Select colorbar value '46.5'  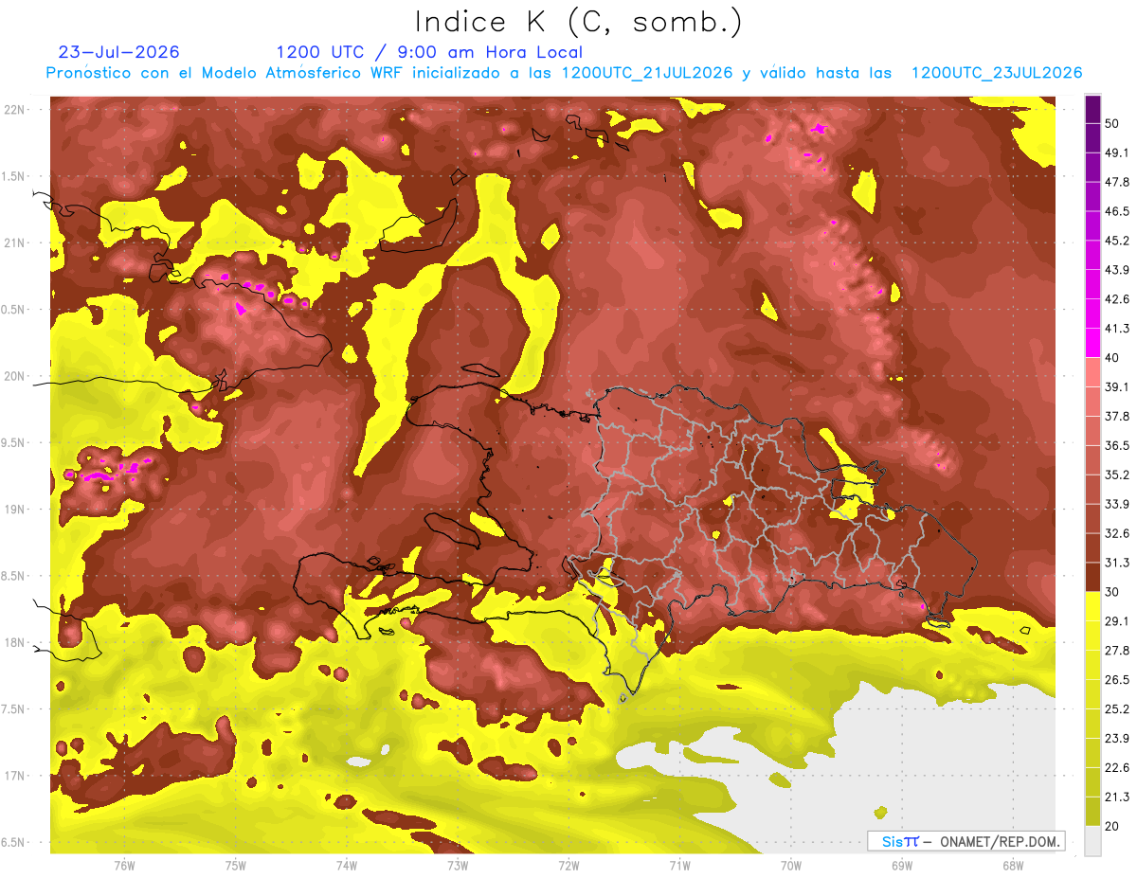1117,211
